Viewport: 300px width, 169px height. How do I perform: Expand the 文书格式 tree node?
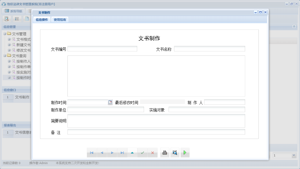(x=9, y=39)
